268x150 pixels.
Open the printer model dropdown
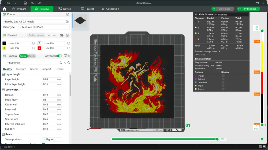click(x=33, y=22)
